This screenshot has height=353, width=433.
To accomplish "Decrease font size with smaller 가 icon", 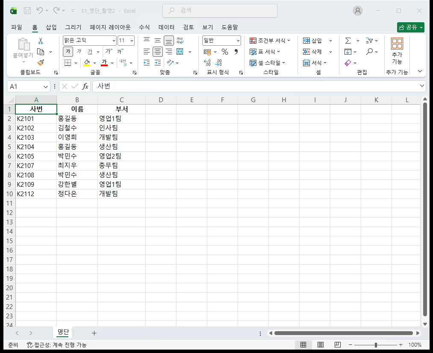I will click(121, 51).
